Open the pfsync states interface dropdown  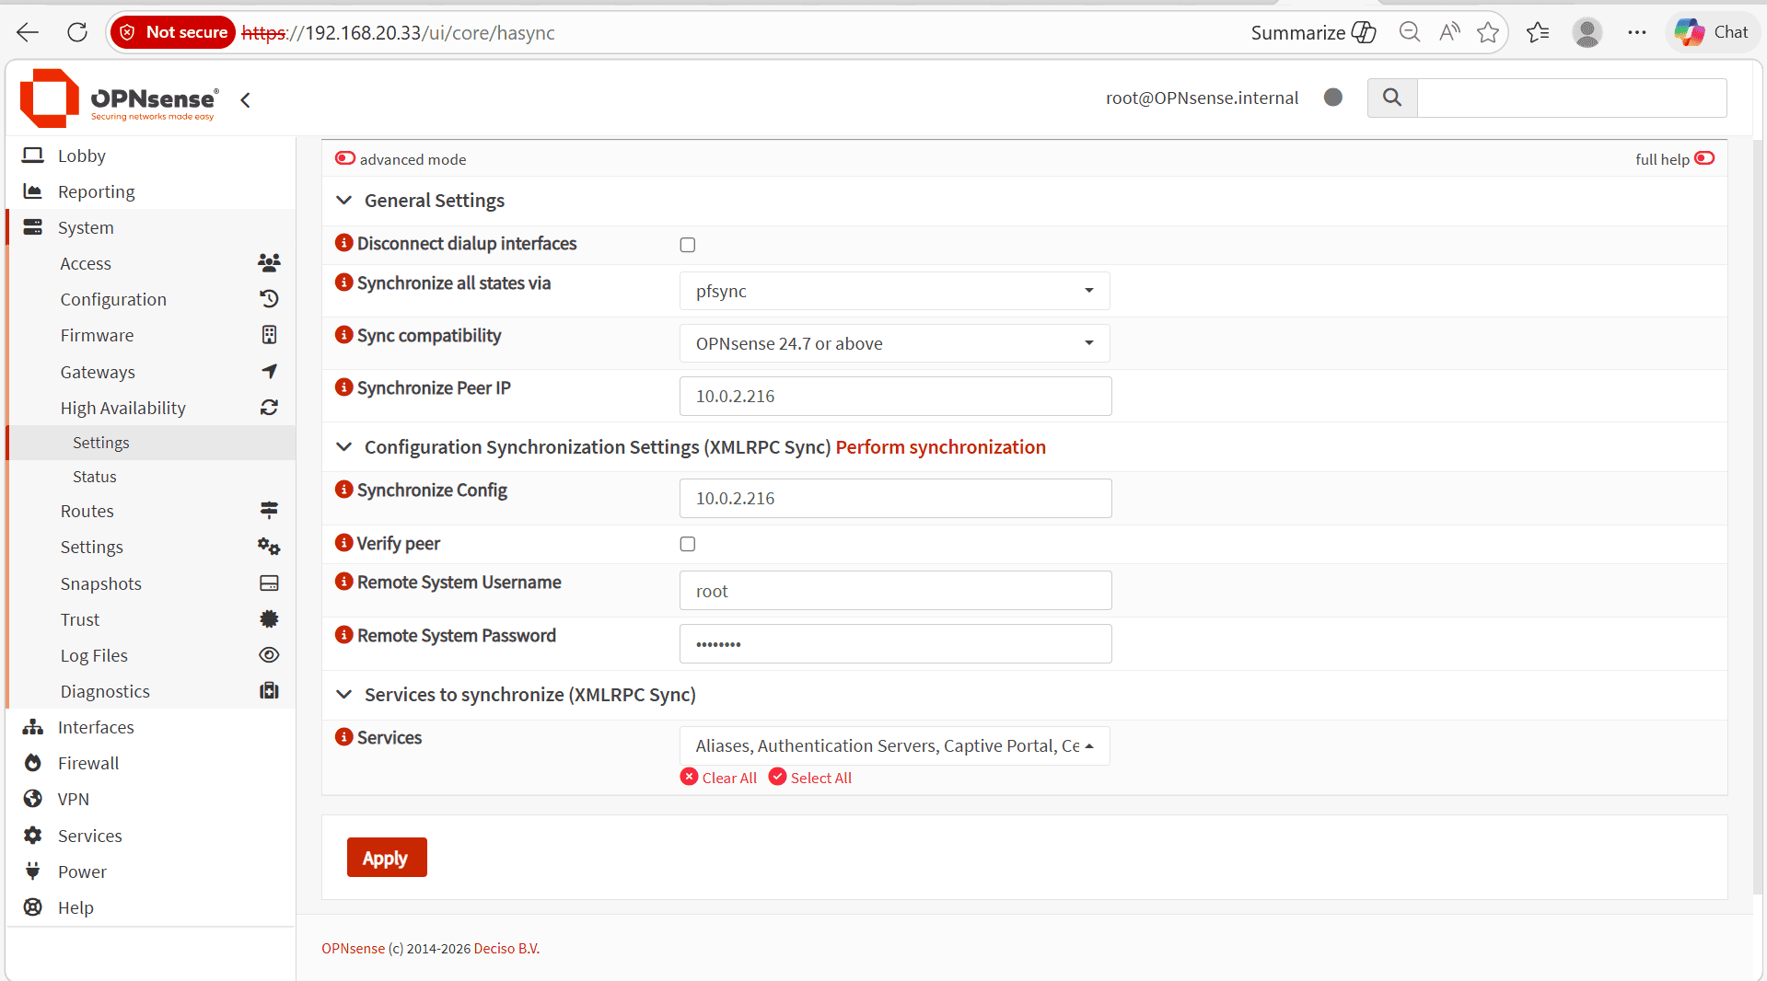tap(894, 291)
